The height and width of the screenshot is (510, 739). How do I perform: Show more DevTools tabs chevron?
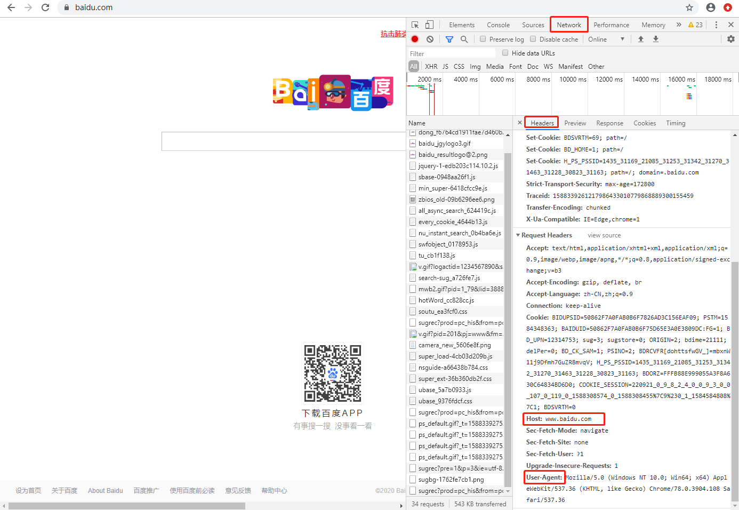click(x=679, y=25)
